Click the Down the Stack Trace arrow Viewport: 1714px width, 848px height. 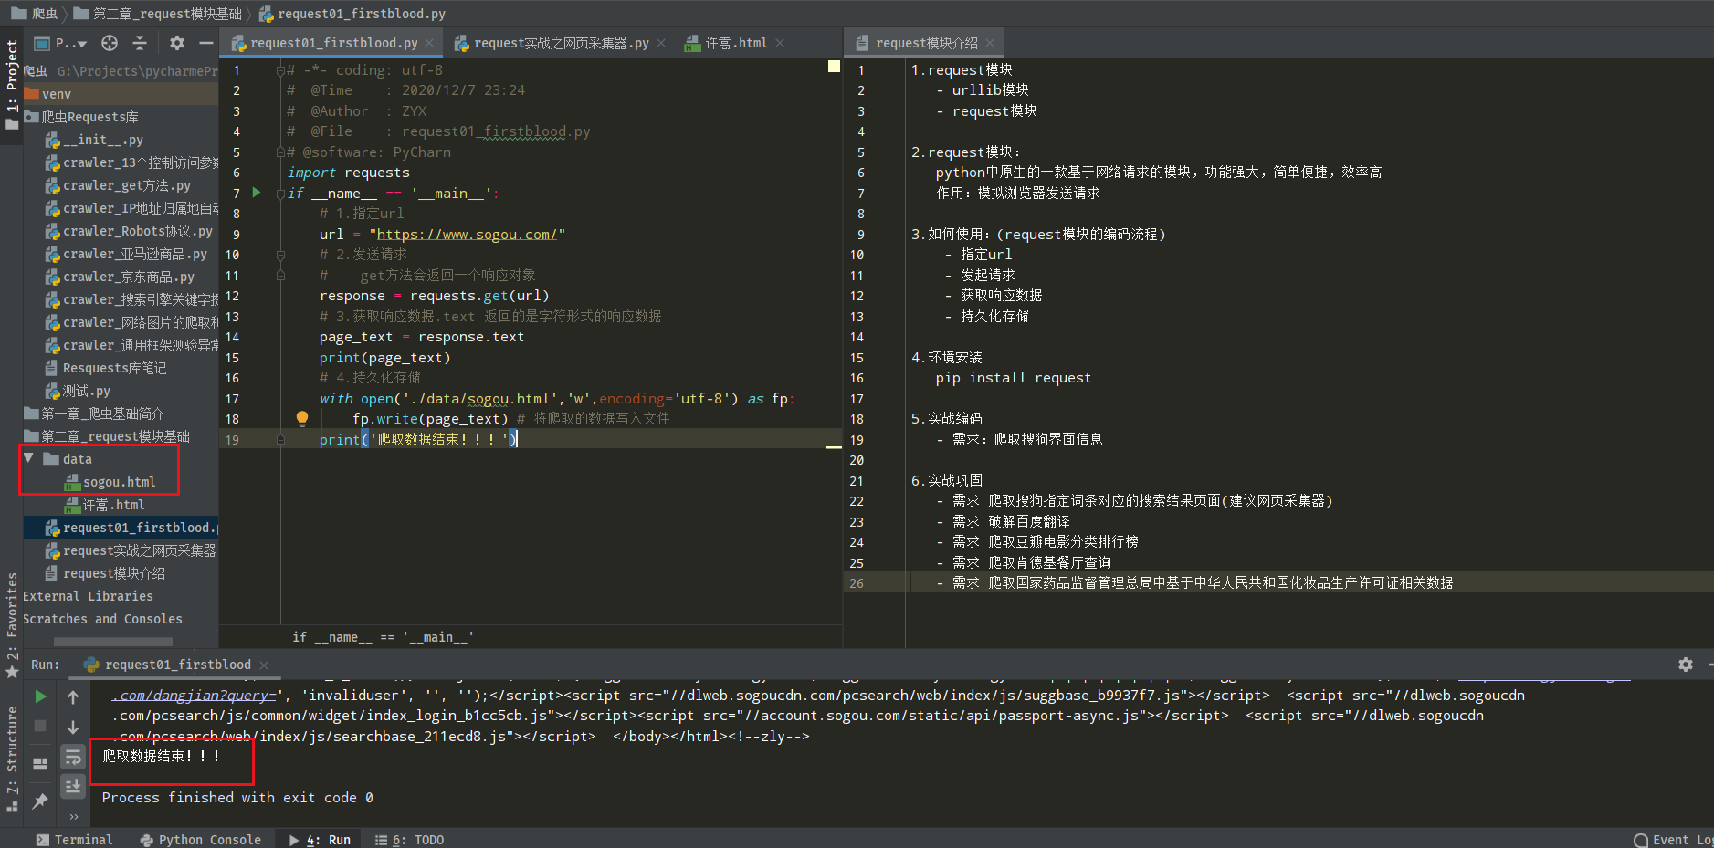coord(73,728)
